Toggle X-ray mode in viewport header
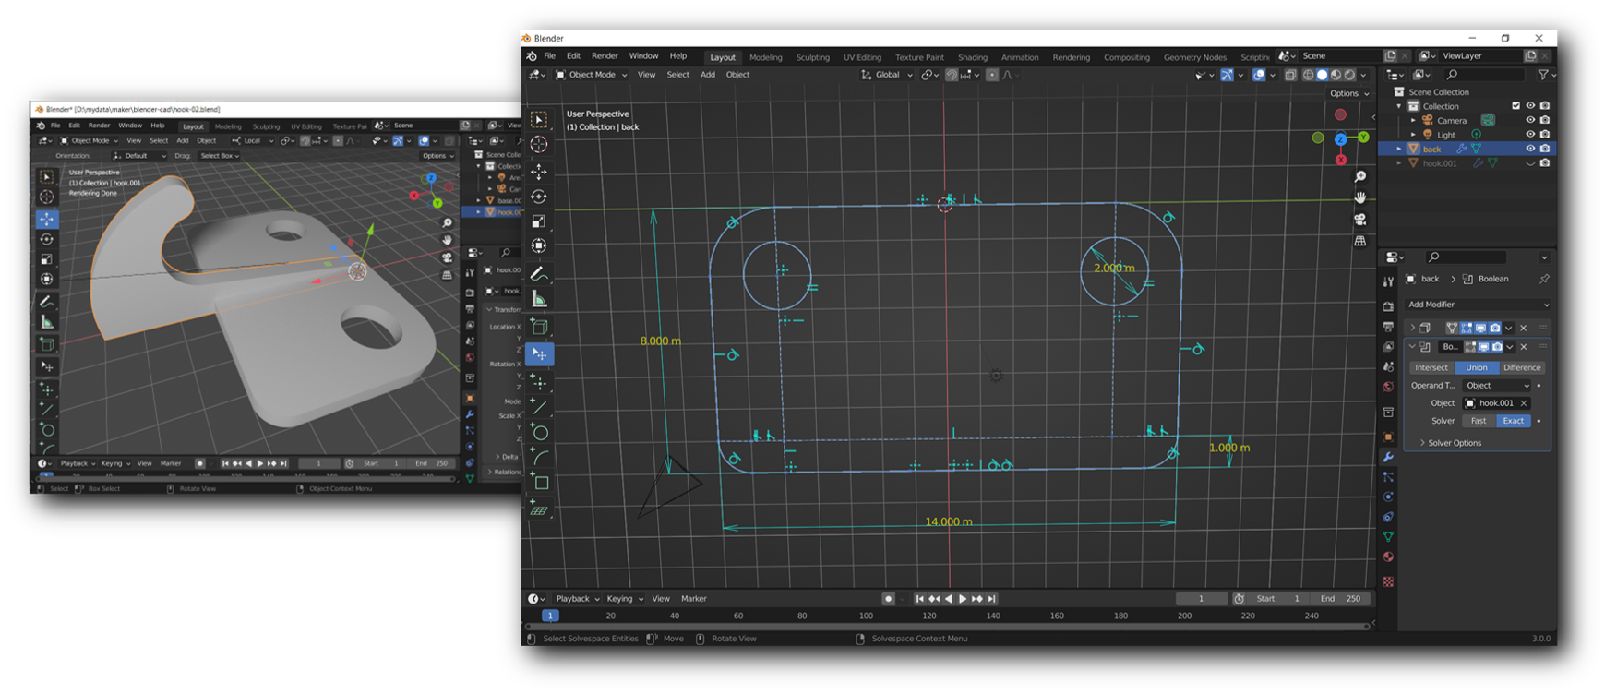Screen dimensions: 1605x694 pyautogui.click(x=1290, y=75)
